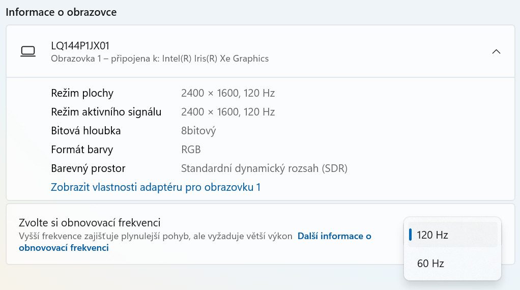The height and width of the screenshot is (290, 520).
Task: Open Zobrazit vlastnosti adaptéru pro obrazovku 1 link
Action: coord(156,187)
